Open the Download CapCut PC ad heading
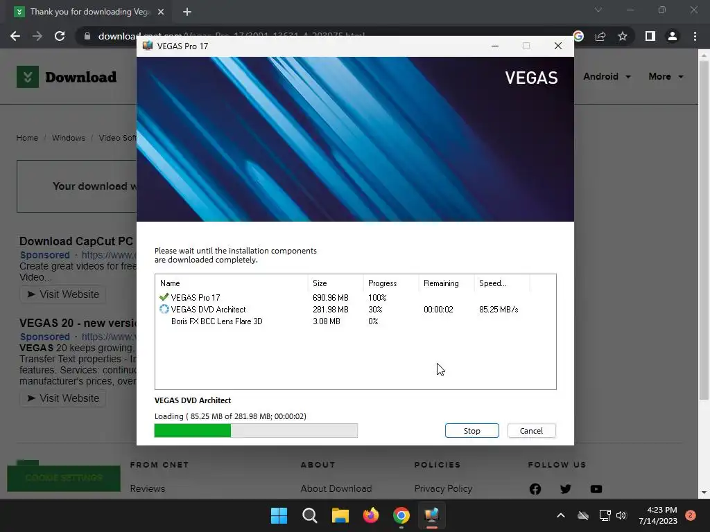This screenshot has width=710, height=532. (x=76, y=241)
